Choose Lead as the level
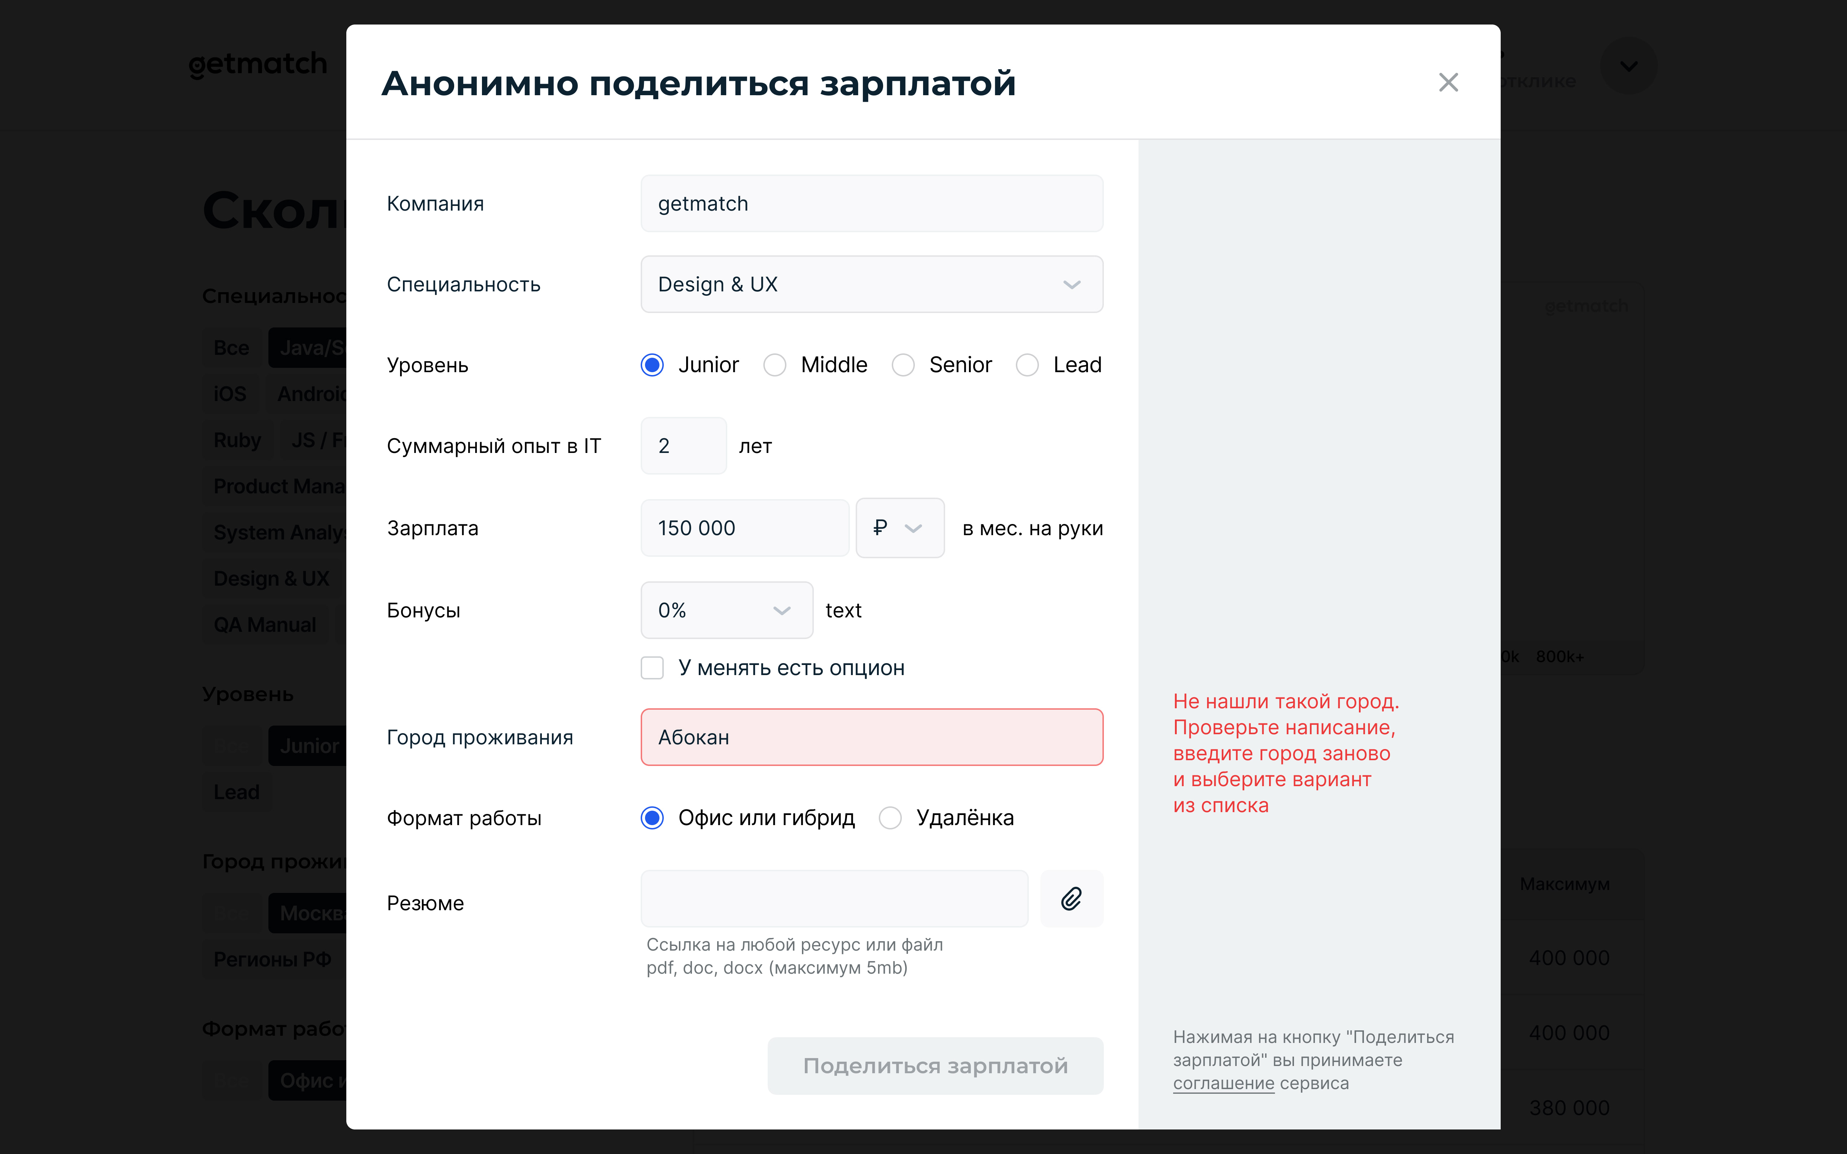Image resolution: width=1847 pixels, height=1154 pixels. [1027, 365]
